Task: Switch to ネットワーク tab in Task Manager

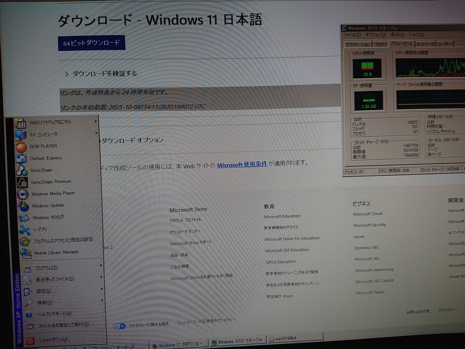Action: pos(425,44)
